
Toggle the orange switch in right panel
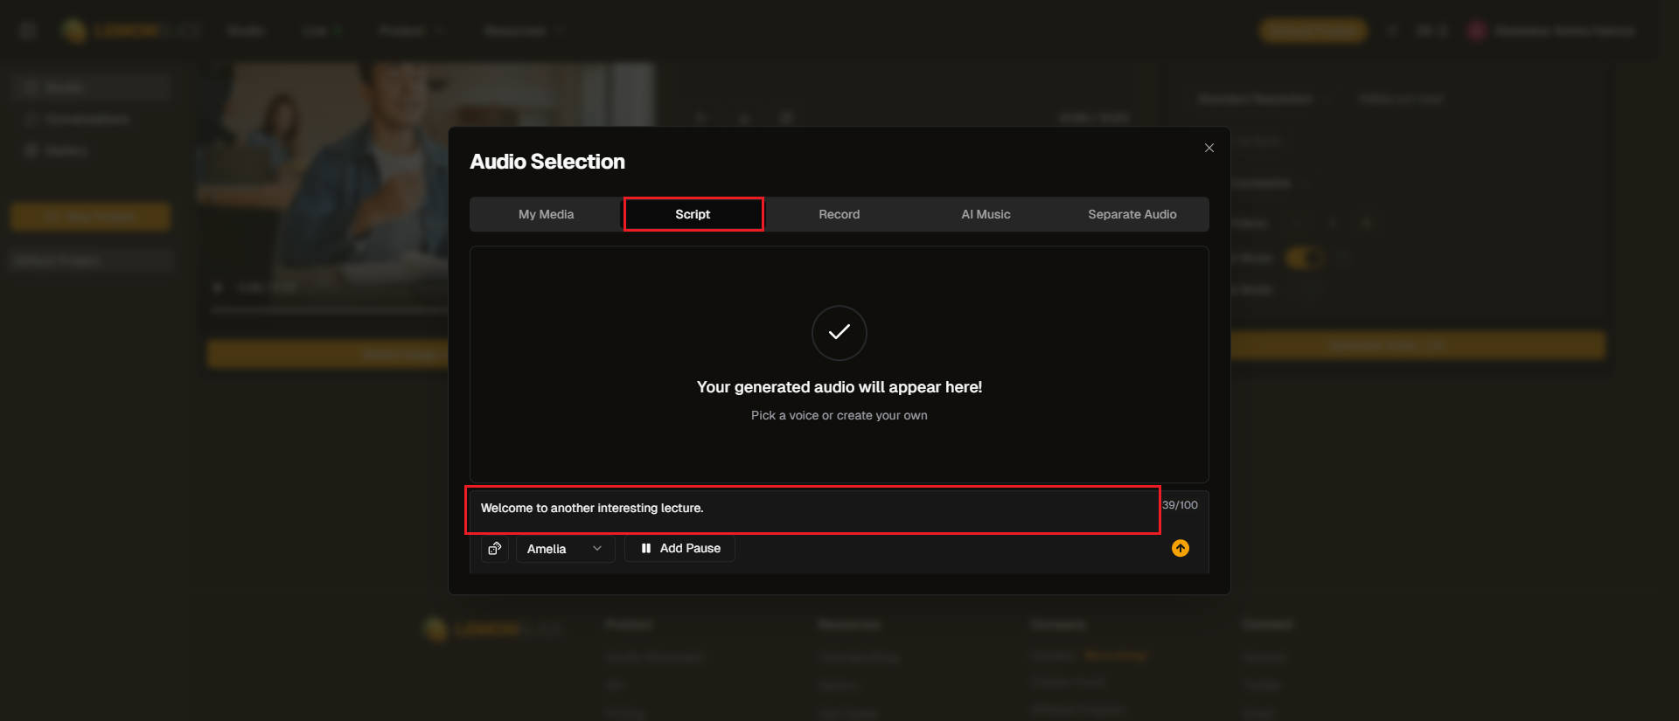pyautogui.click(x=1303, y=258)
